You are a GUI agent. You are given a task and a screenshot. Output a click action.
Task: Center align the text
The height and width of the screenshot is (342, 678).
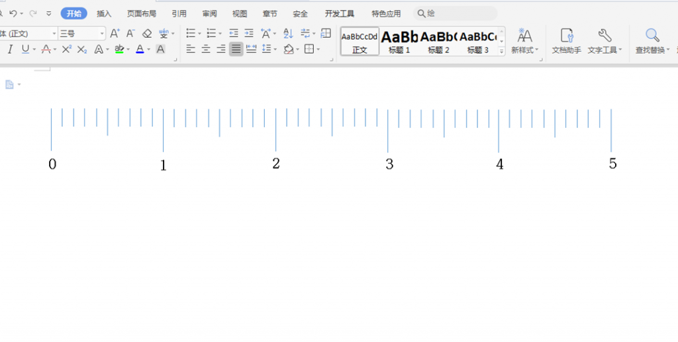(206, 49)
